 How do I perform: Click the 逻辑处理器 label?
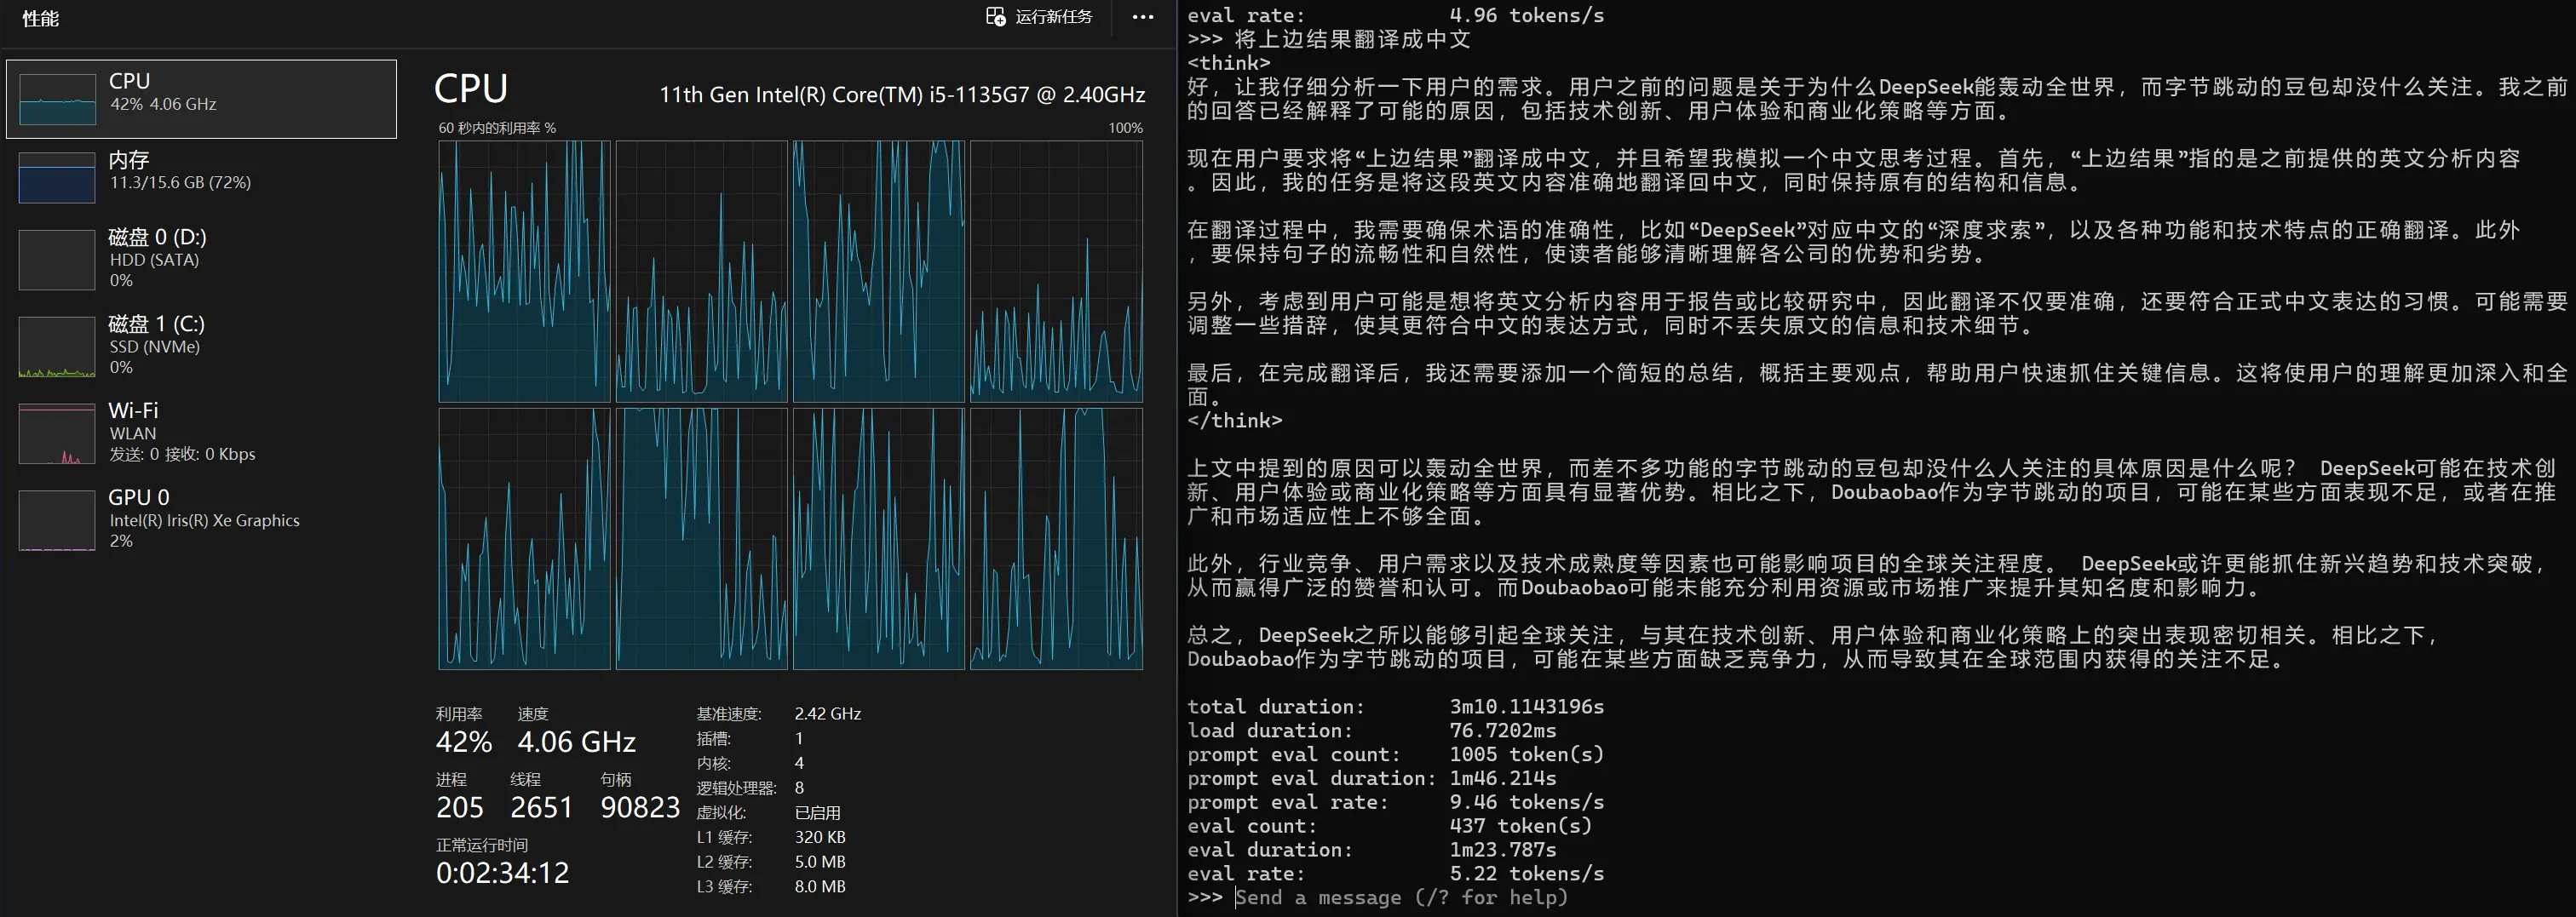(x=736, y=788)
